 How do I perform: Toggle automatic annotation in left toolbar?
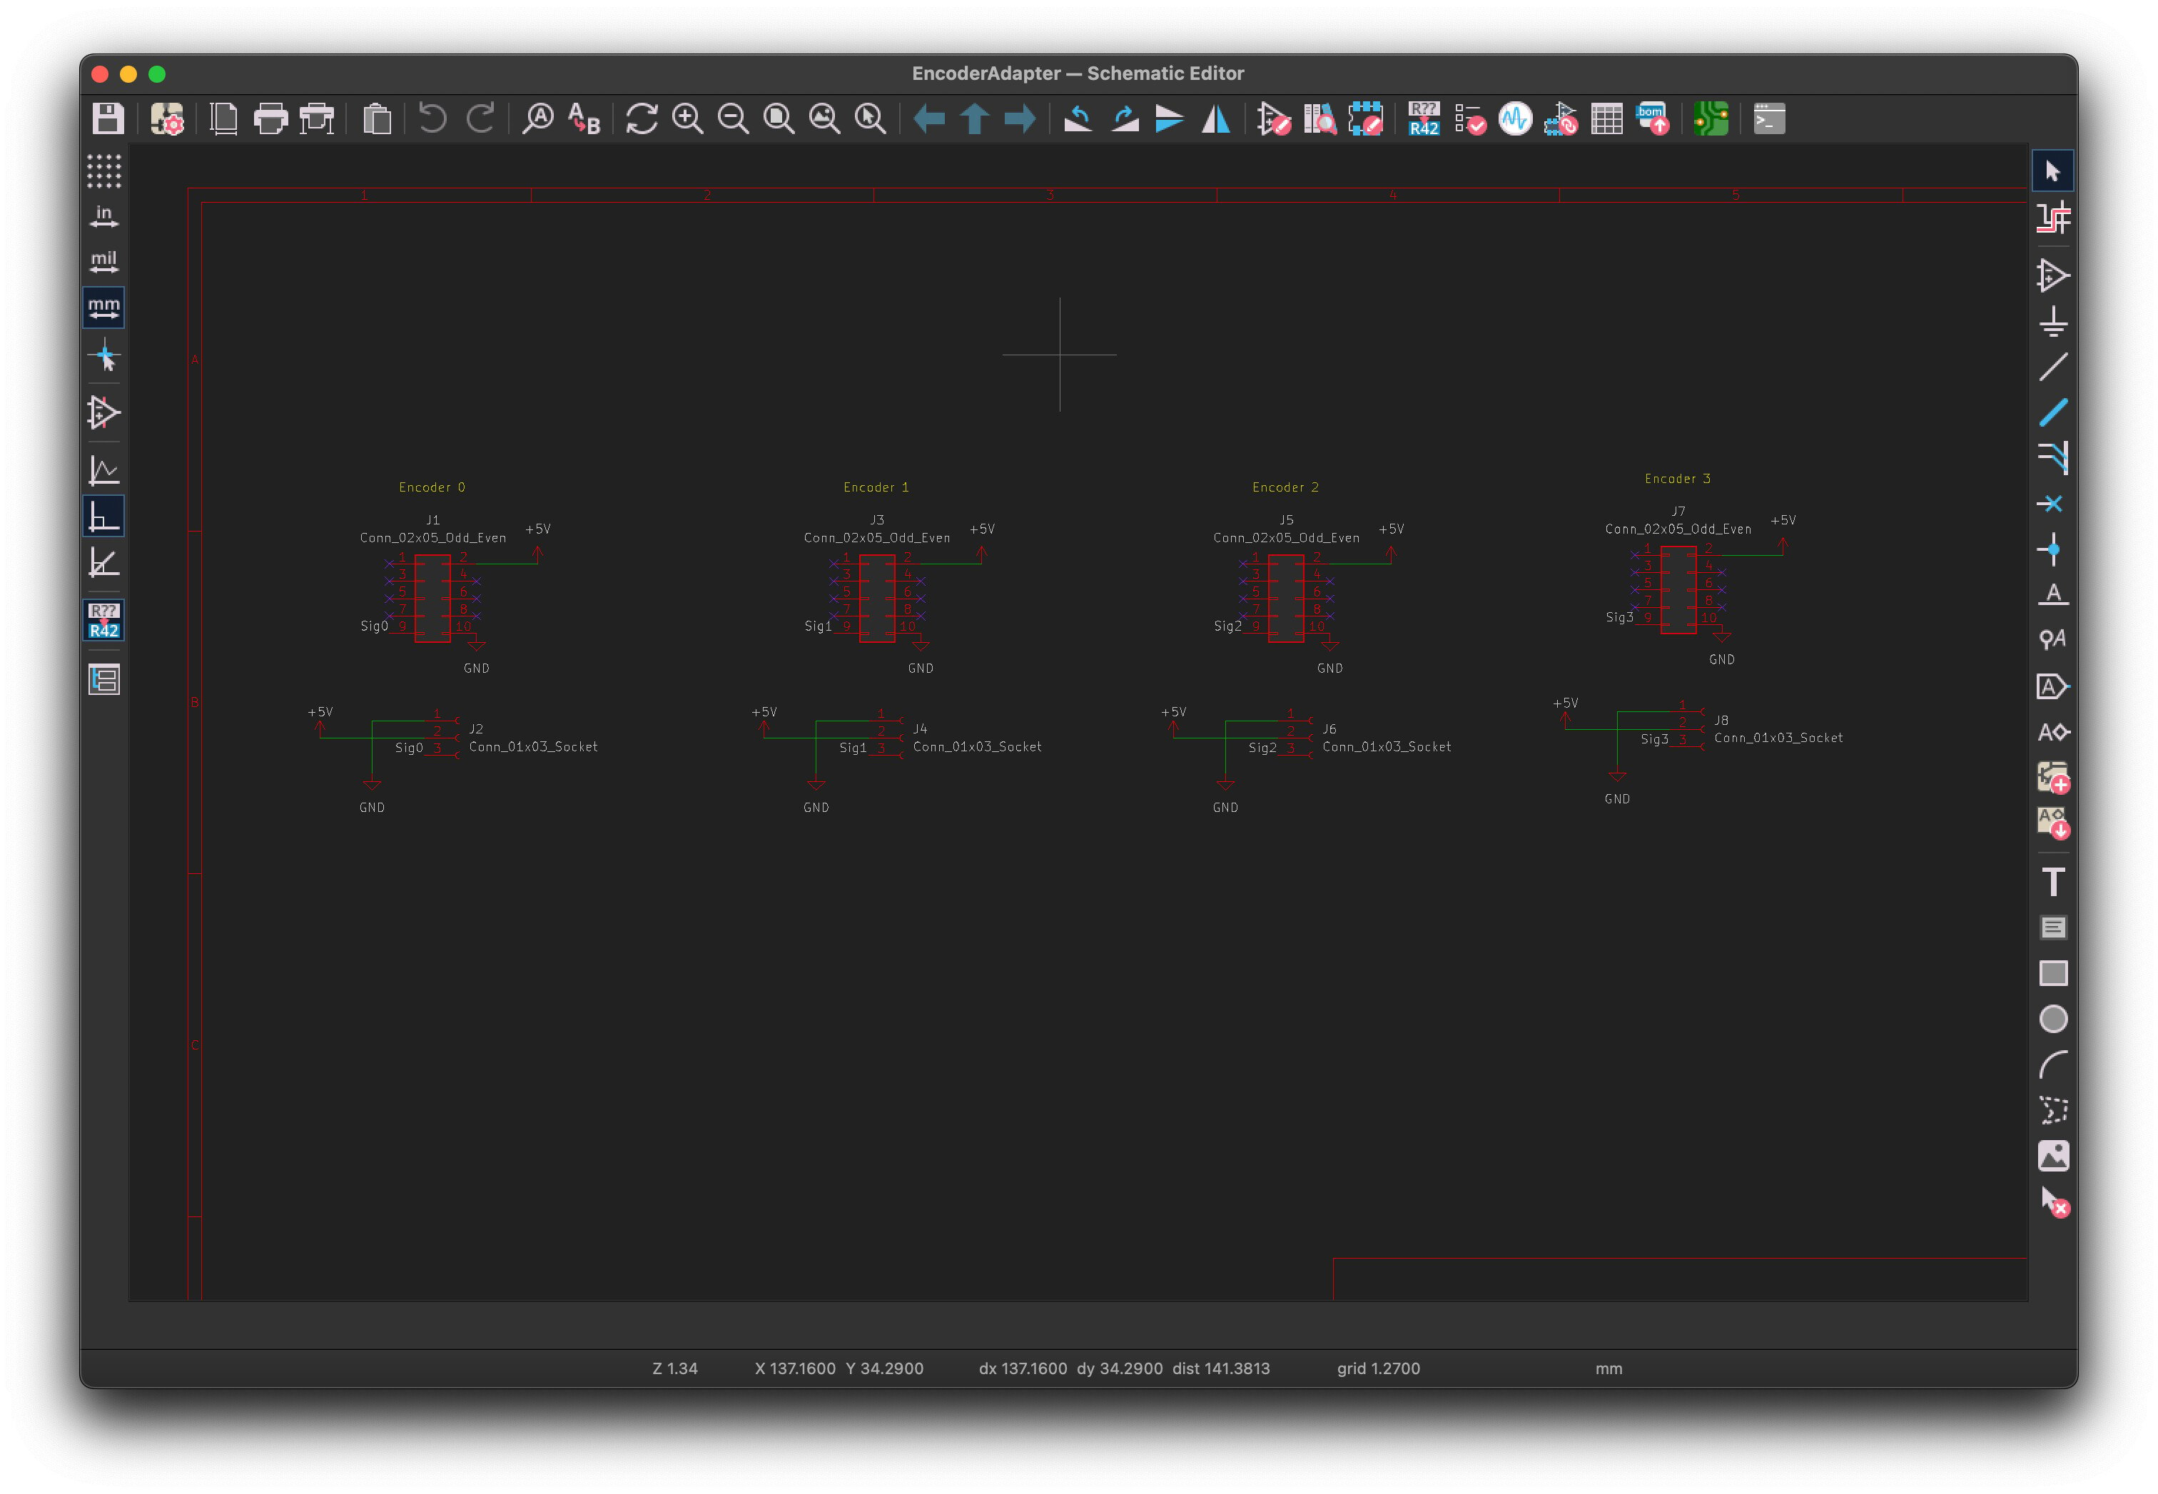tap(104, 620)
